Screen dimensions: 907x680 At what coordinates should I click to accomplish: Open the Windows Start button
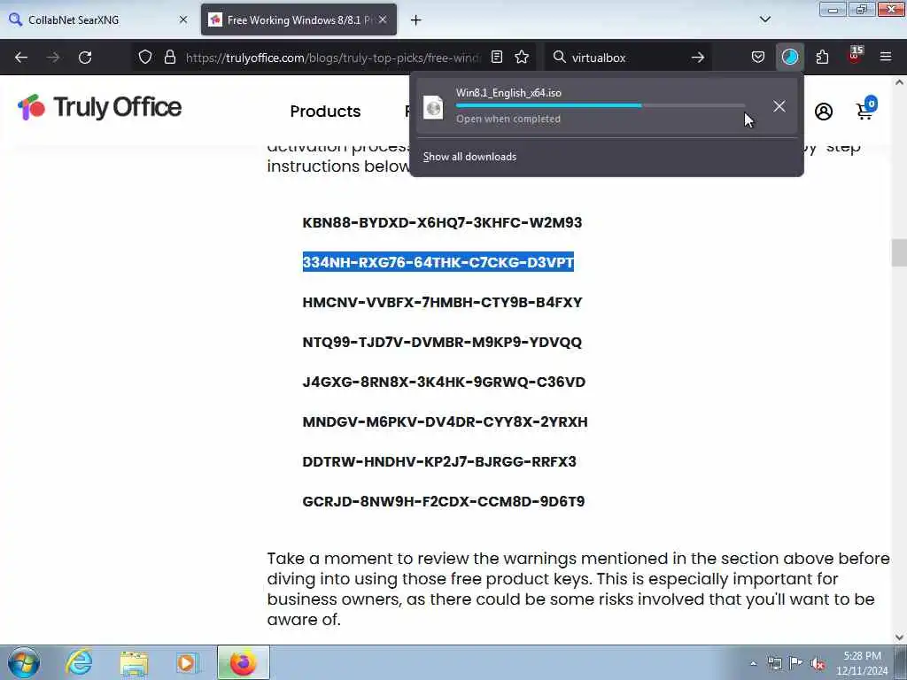(x=24, y=662)
